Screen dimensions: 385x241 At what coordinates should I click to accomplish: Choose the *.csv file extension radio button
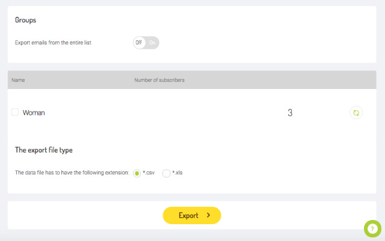[x=137, y=173]
